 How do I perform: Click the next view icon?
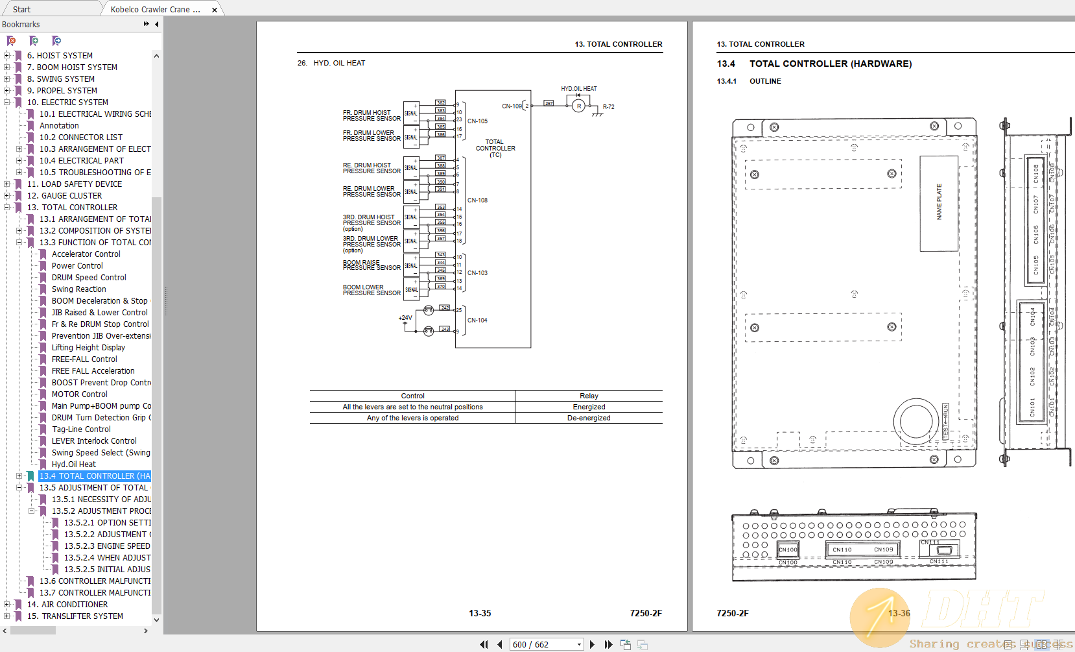tap(643, 644)
